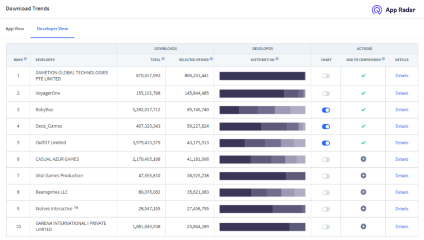Image resolution: width=424 pixels, height=240 pixels.
Task: Click developer name Deca_Games
Action: [49, 126]
